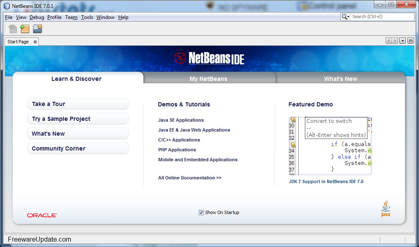Open the View menu
The width and height of the screenshot is (419, 247).
[21, 17]
